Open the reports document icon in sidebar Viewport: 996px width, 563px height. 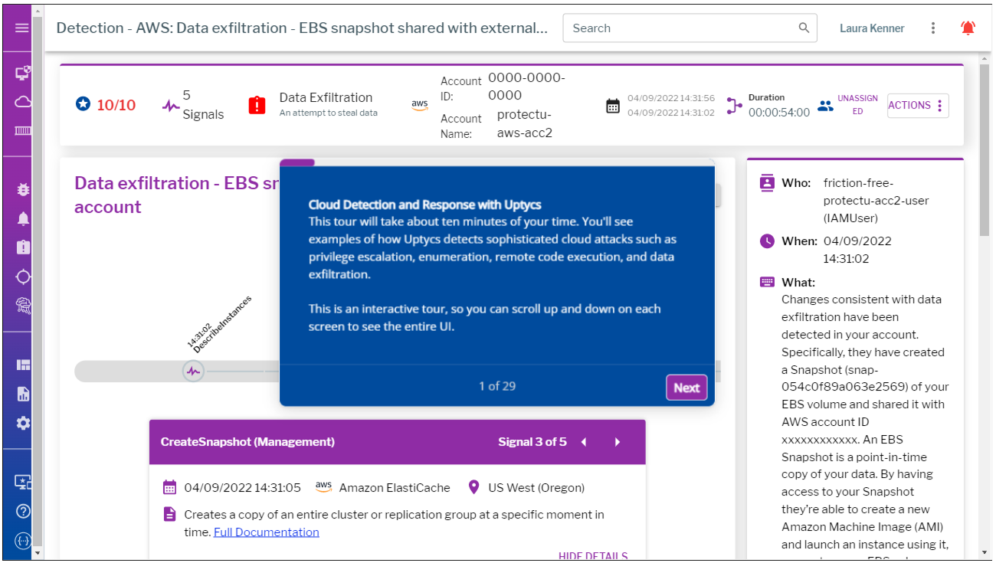(x=23, y=394)
